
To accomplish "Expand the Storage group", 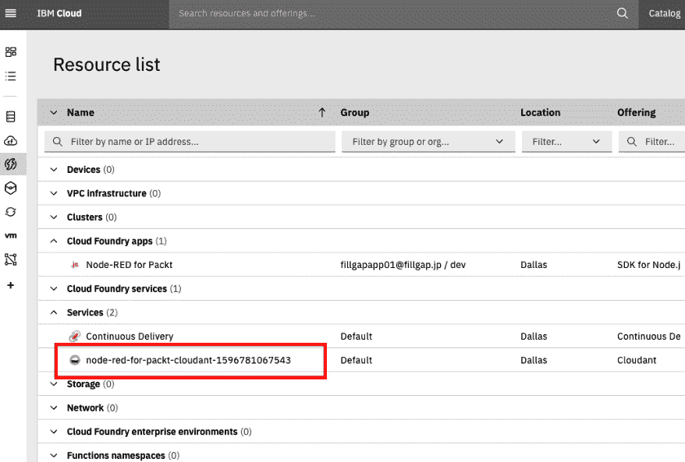I will [x=54, y=384].
